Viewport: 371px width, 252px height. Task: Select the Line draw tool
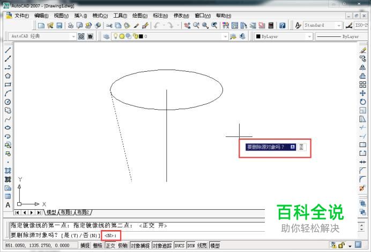pyautogui.click(x=8, y=50)
